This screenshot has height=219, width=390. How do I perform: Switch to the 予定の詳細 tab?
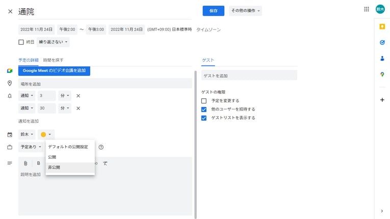point(29,60)
